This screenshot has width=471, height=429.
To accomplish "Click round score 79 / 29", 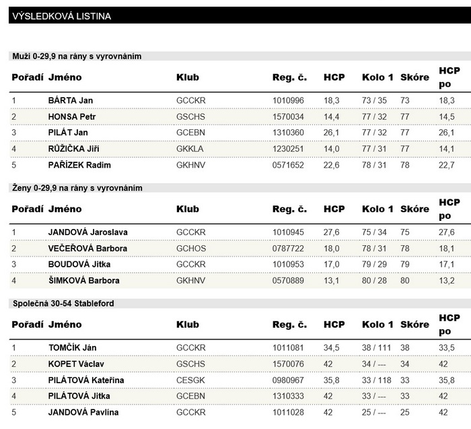I will (374, 264).
